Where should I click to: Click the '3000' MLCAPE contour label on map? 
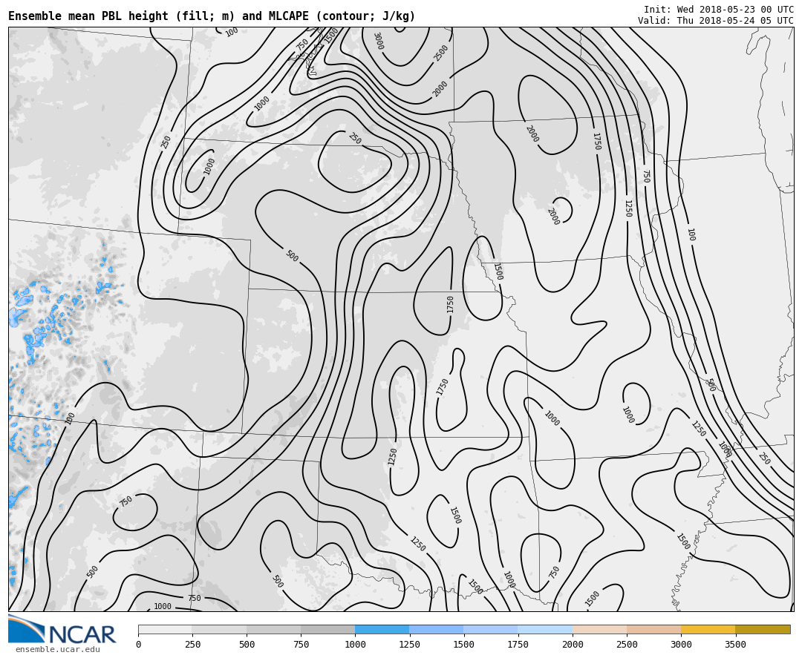click(379, 42)
